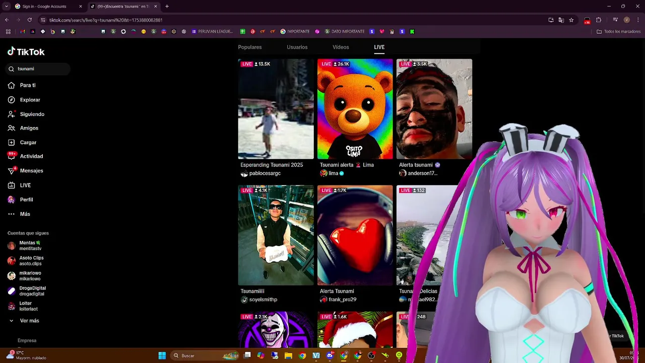Select the TikTok tsunami browser tab
Screen dimensions: 645x363
(123, 6)
